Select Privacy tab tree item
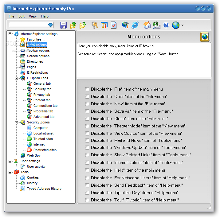The height and width of the screenshot is (218, 220). 42,95
